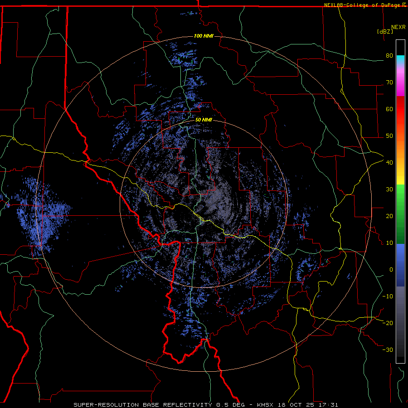Screen dimensions: 408x408
Task: Click the 80 dBZ scale value
Action: (x=389, y=56)
